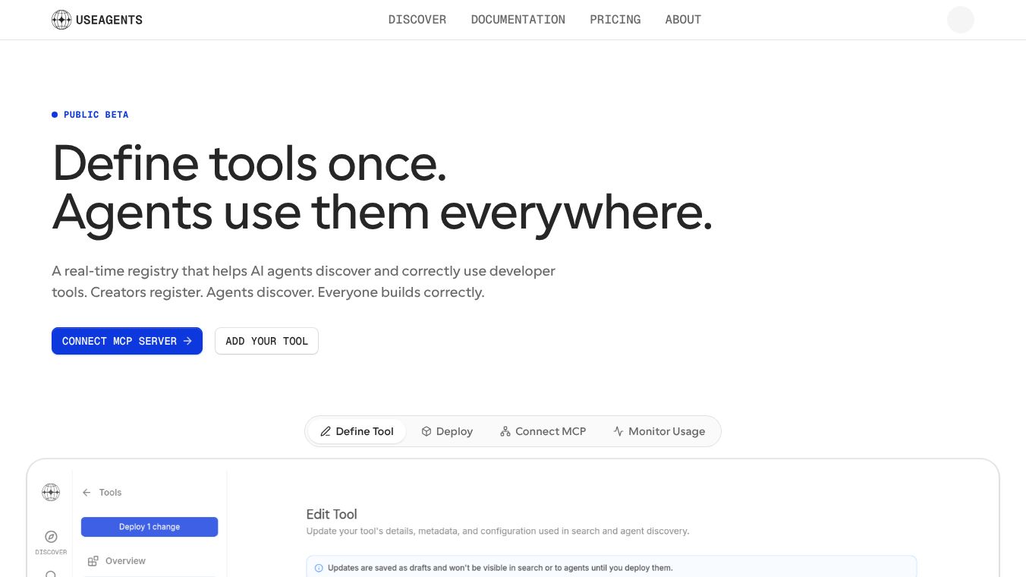
Task: Click the waveform icon on Monitor Usage
Action: pos(618,431)
